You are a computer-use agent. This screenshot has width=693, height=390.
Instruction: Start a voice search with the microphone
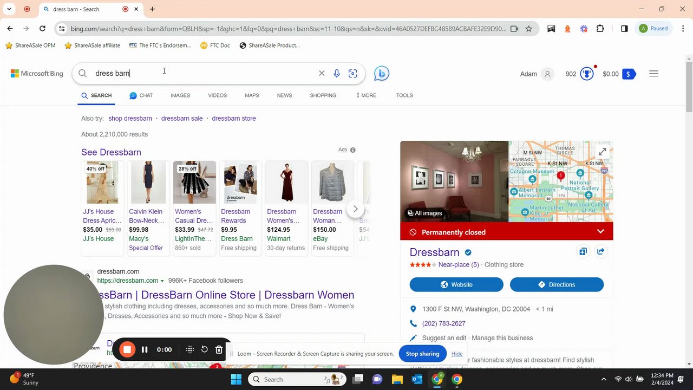tap(337, 73)
